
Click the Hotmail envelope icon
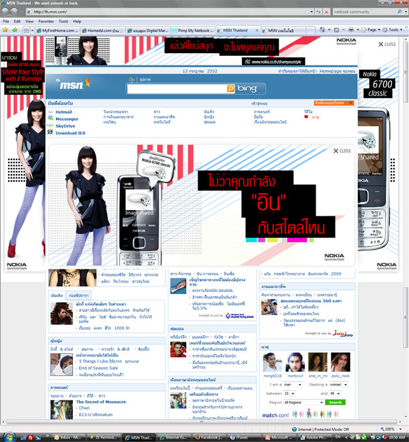(50, 112)
